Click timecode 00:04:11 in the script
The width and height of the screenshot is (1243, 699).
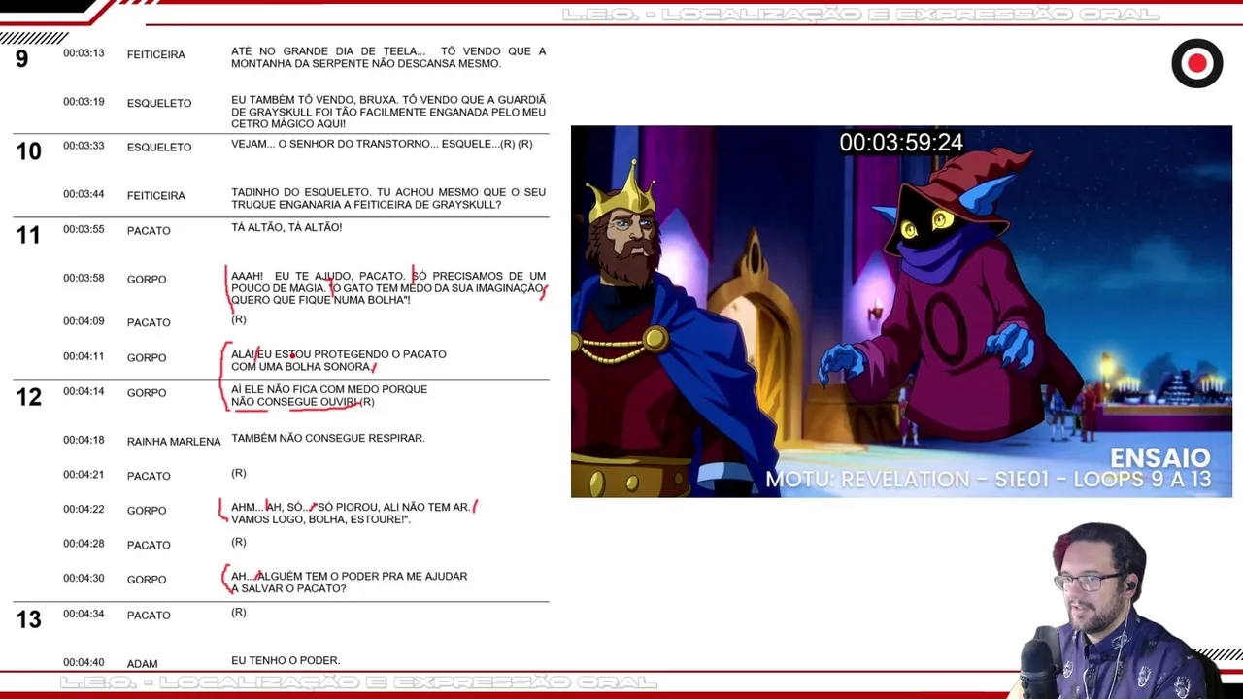pos(84,356)
